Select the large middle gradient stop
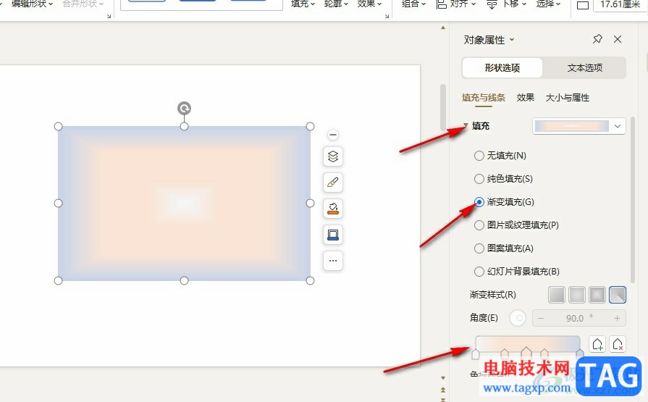The image size is (648, 402). tap(526, 352)
